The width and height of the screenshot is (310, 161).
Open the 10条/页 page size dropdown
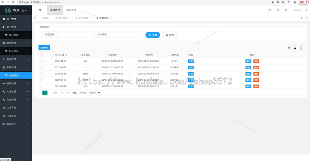(94, 93)
